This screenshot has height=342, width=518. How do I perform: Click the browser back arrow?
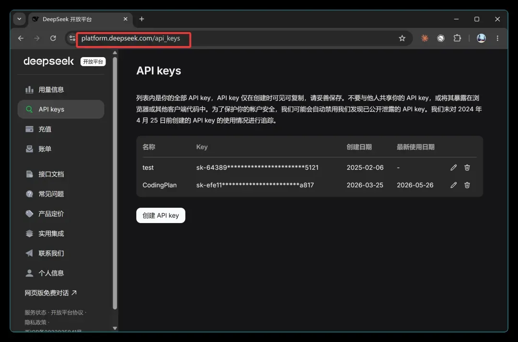21,38
